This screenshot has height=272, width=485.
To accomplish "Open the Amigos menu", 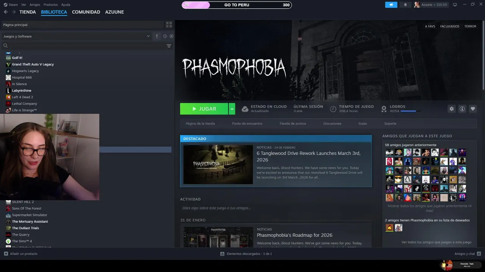I will click(35, 5).
